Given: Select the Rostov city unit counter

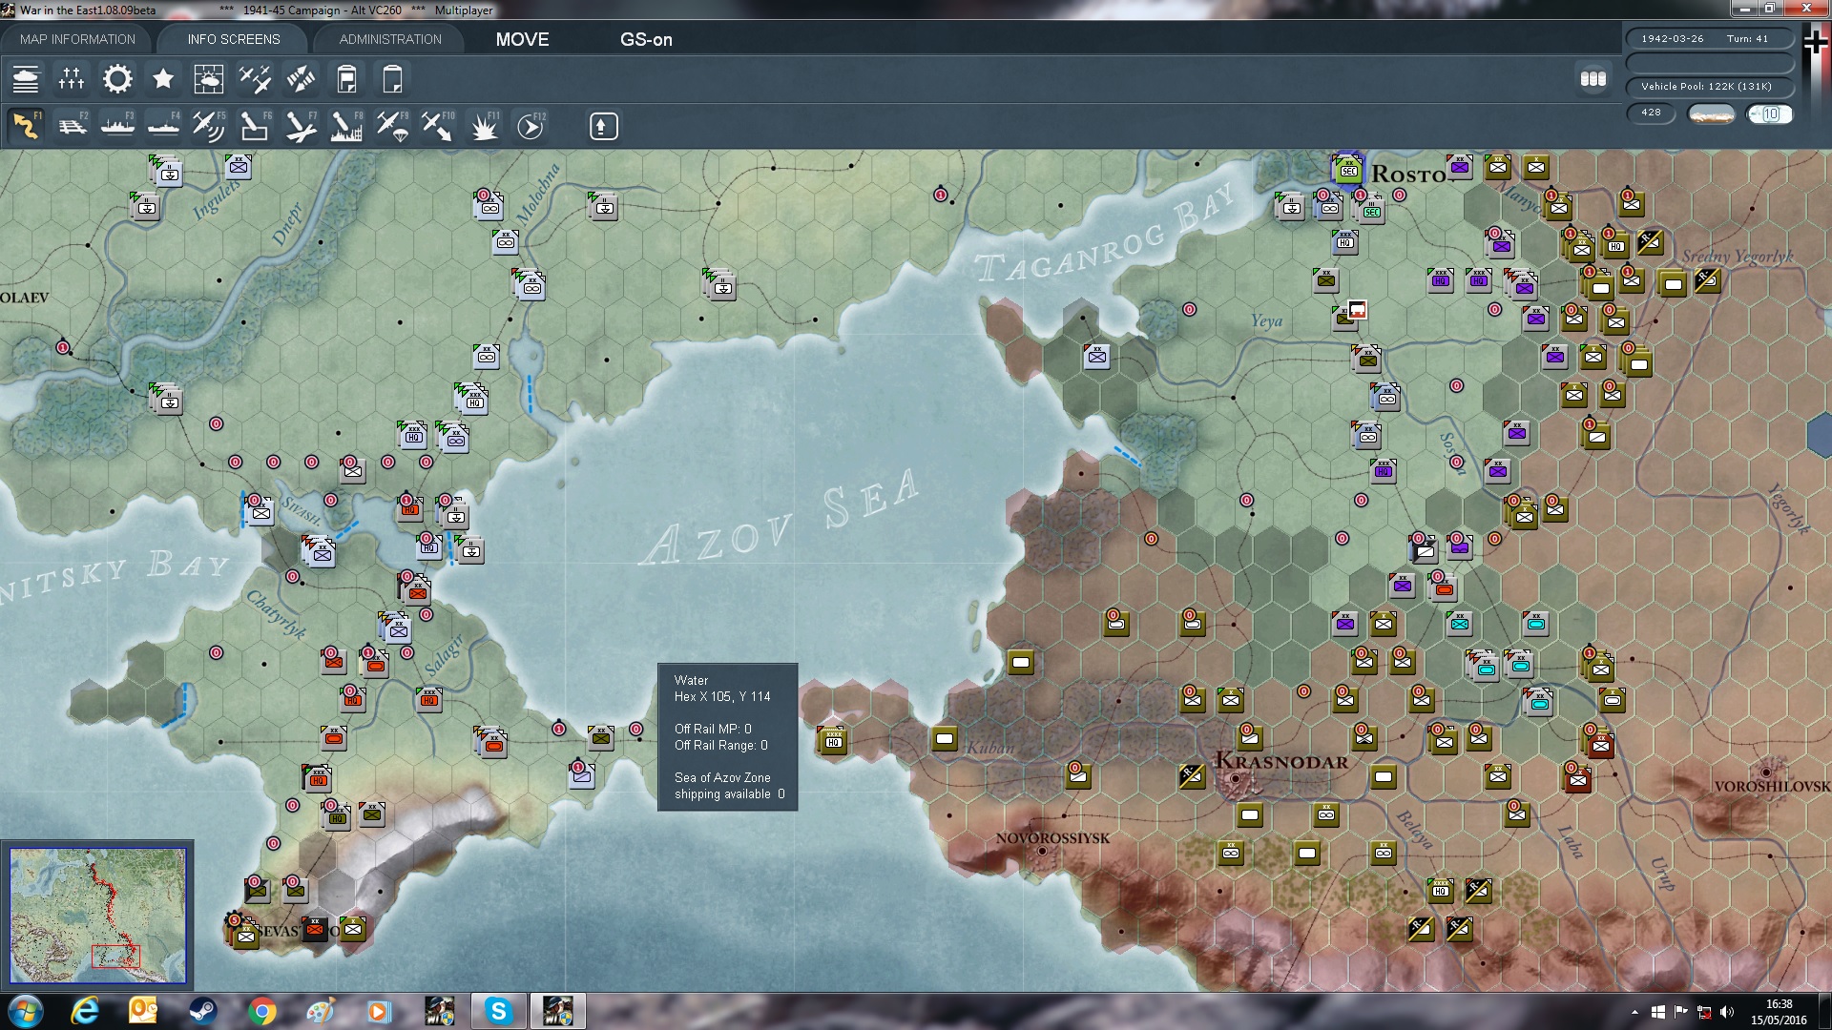Looking at the screenshot, I should click(x=1347, y=171).
